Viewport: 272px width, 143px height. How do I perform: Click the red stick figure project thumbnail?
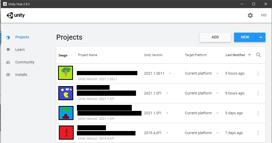point(66,133)
